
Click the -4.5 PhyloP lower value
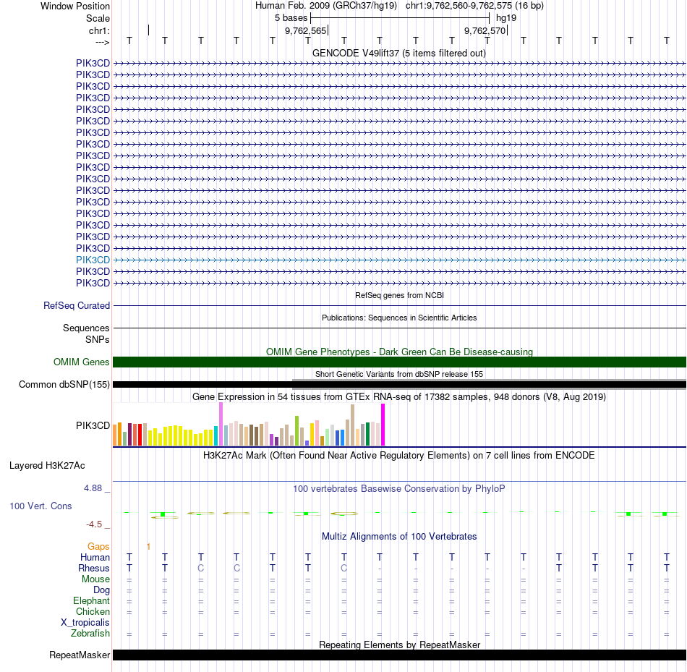(x=94, y=524)
